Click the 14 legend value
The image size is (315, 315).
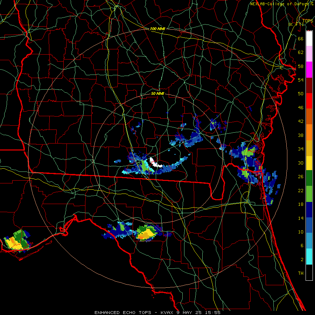pos(301,218)
